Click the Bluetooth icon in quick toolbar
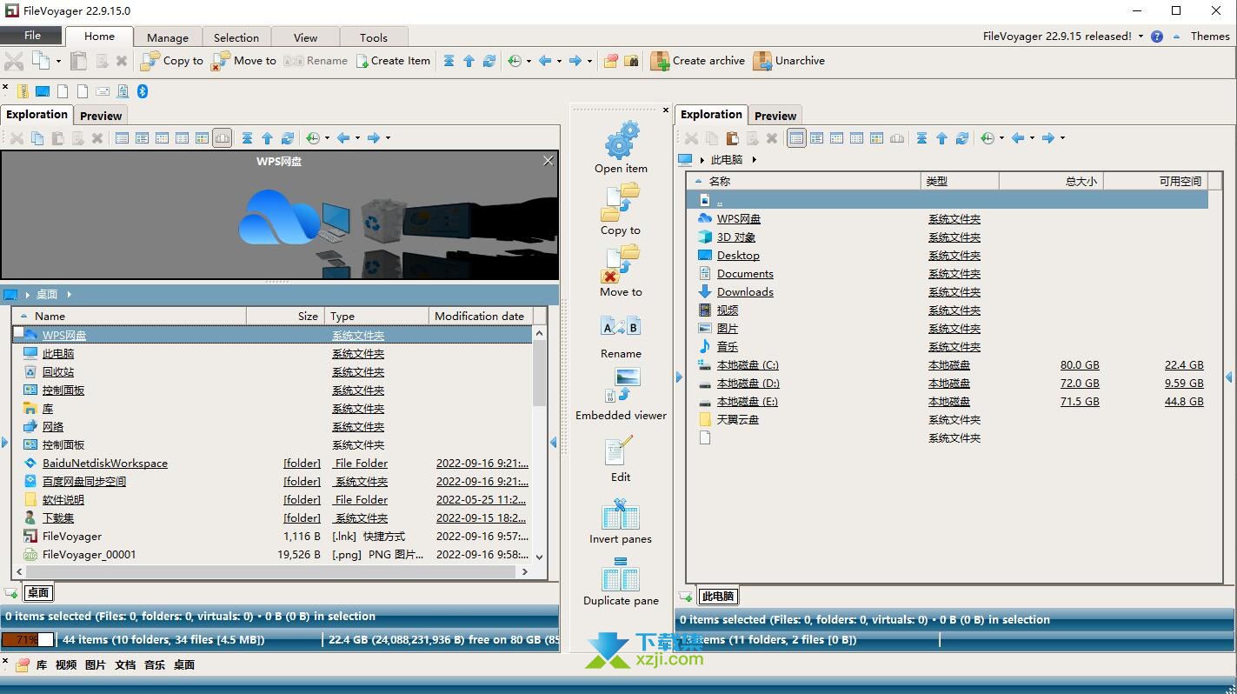This screenshot has height=694, width=1237. click(x=143, y=91)
